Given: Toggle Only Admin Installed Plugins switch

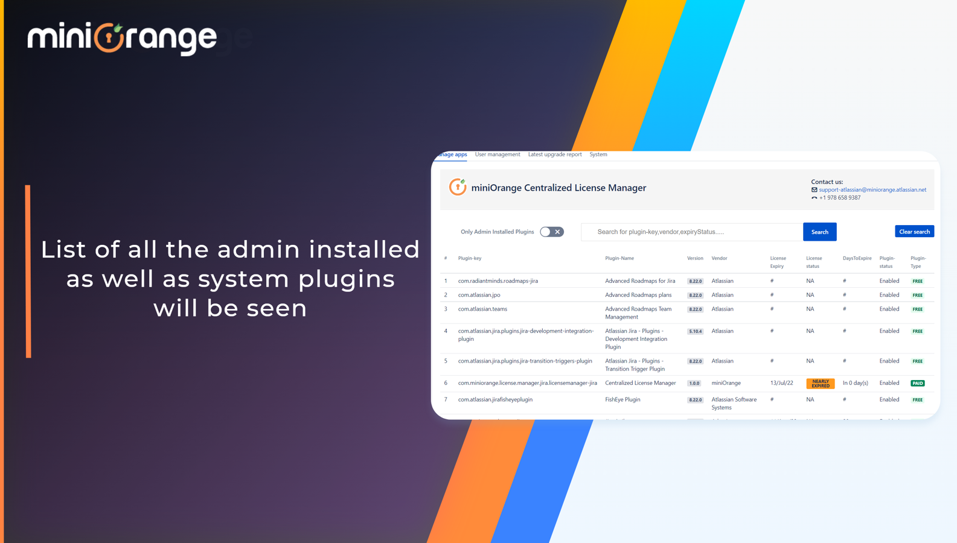Looking at the screenshot, I should [552, 232].
